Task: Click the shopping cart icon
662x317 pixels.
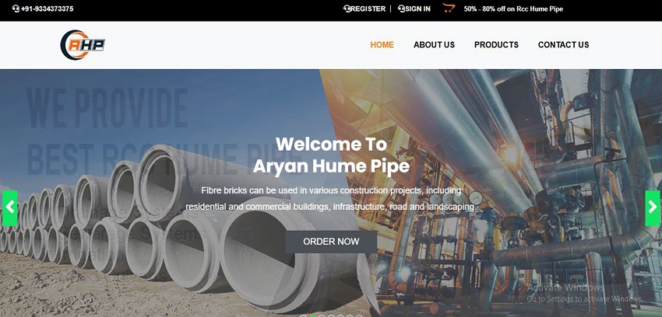Action: click(x=449, y=8)
